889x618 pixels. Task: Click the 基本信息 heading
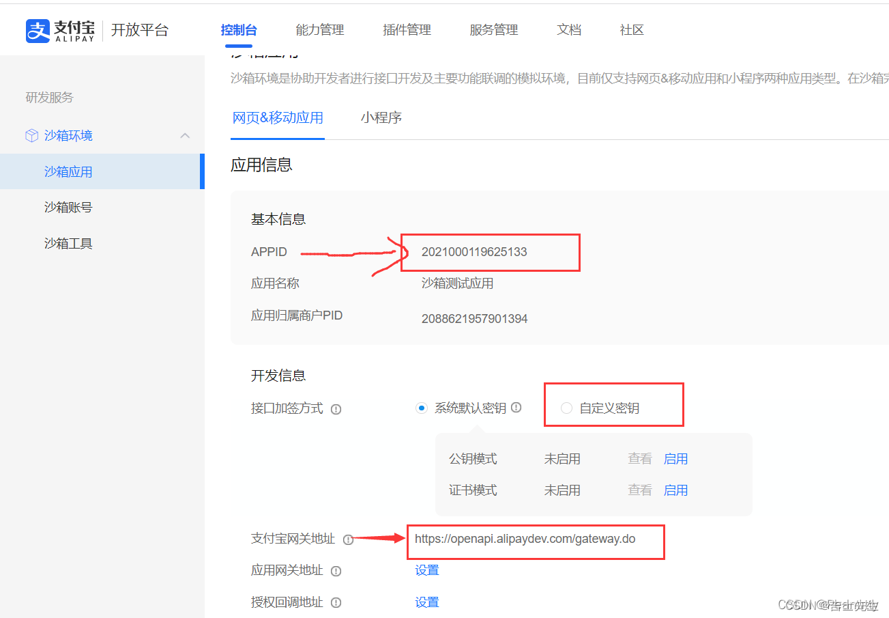(278, 219)
